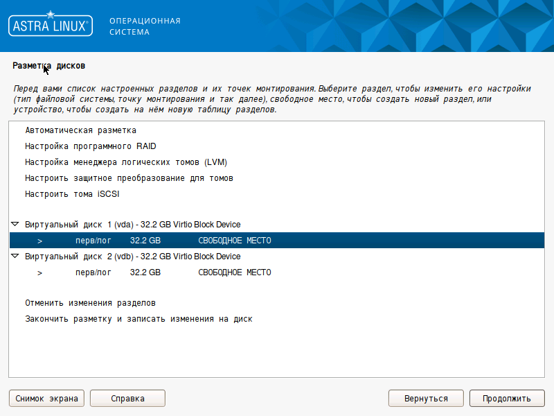
Task: Select the Виртуальный диск 2 (vdb) device row
Action: tap(132, 257)
